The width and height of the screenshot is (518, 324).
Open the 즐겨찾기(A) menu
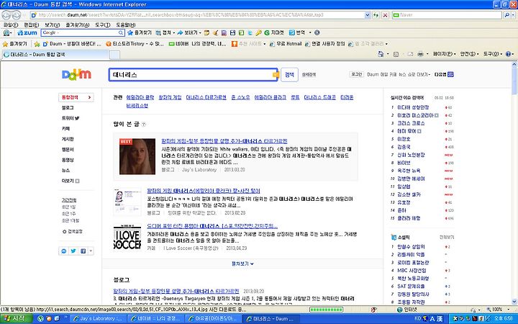[77, 24]
